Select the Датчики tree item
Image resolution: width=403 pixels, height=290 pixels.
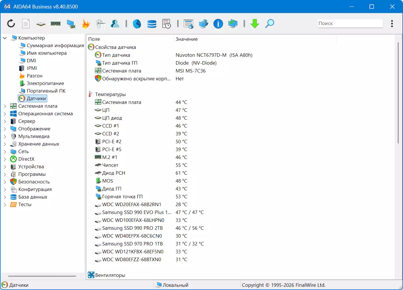32,98
